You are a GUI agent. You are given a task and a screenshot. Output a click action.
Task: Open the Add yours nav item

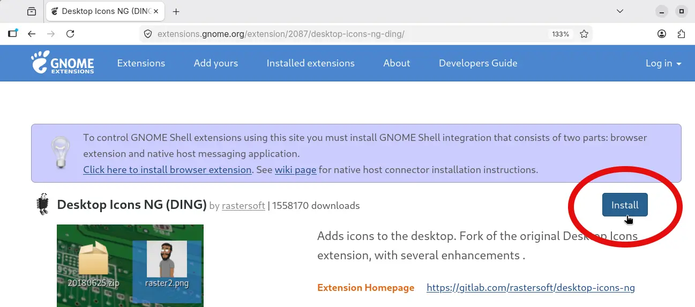[216, 63]
